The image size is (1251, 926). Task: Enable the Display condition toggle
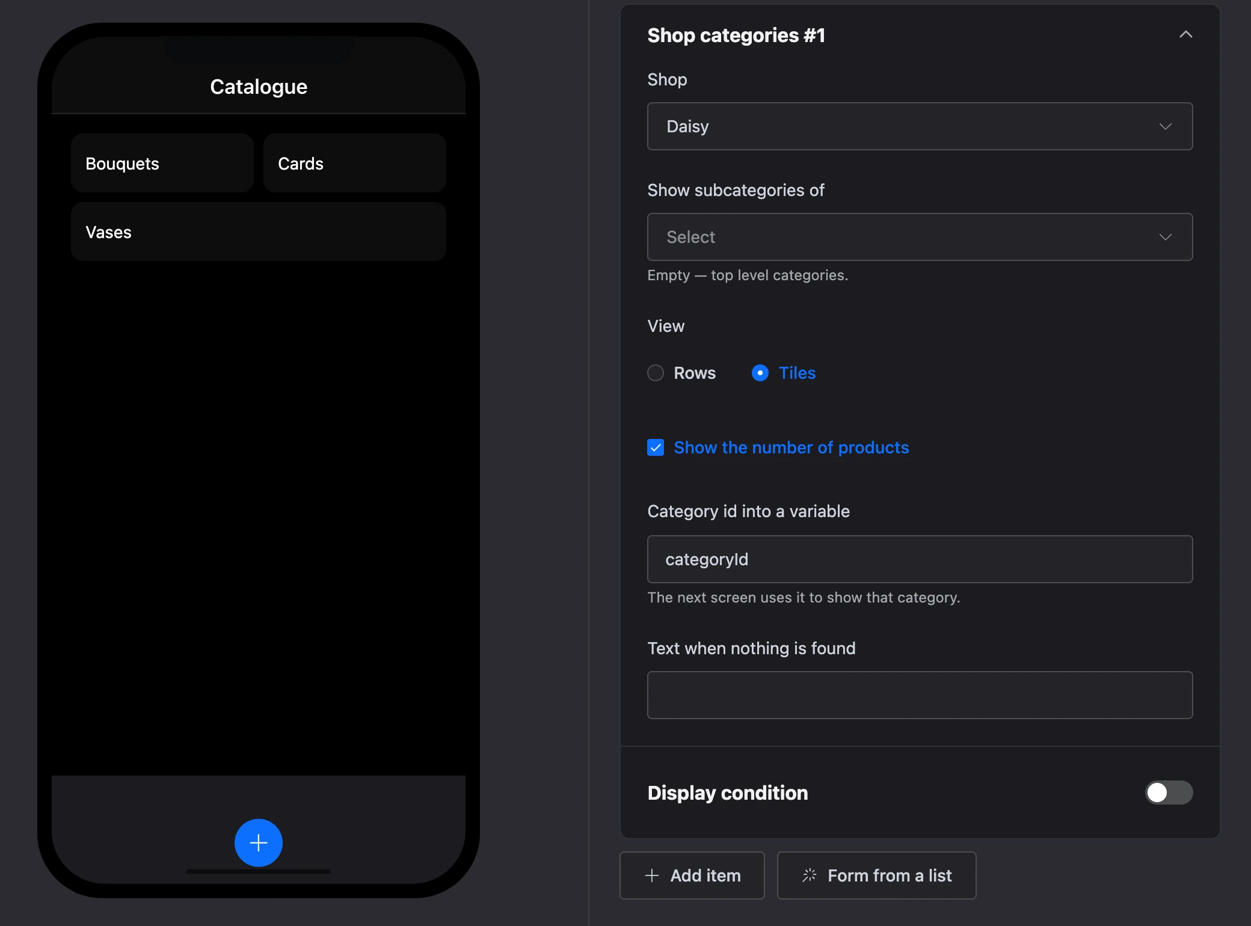[1169, 793]
